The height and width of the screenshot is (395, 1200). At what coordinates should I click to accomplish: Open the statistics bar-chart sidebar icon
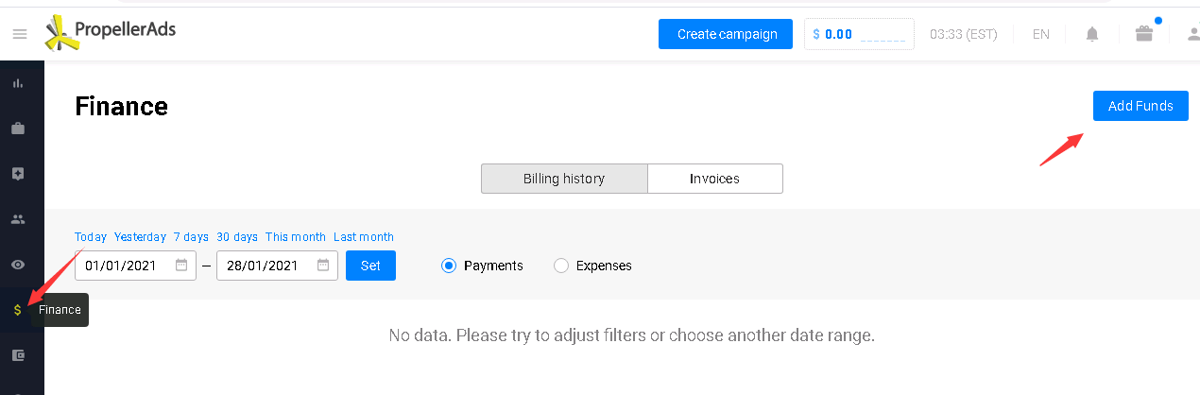(x=18, y=83)
